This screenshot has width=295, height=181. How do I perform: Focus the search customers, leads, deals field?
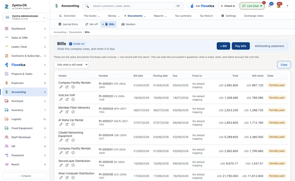(133, 6)
